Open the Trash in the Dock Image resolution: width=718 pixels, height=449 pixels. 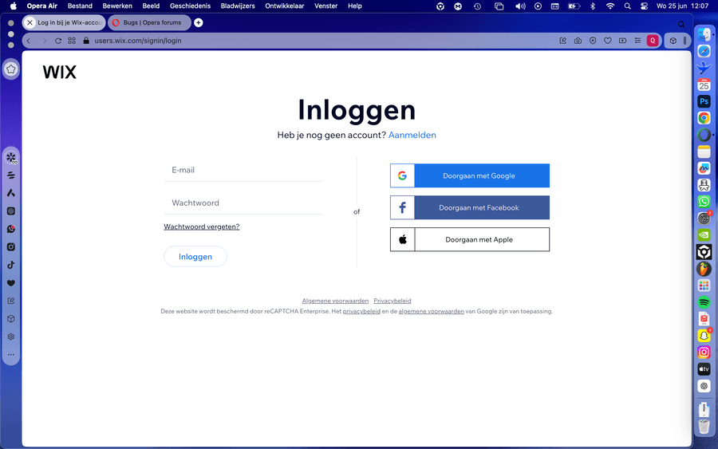coord(704,426)
